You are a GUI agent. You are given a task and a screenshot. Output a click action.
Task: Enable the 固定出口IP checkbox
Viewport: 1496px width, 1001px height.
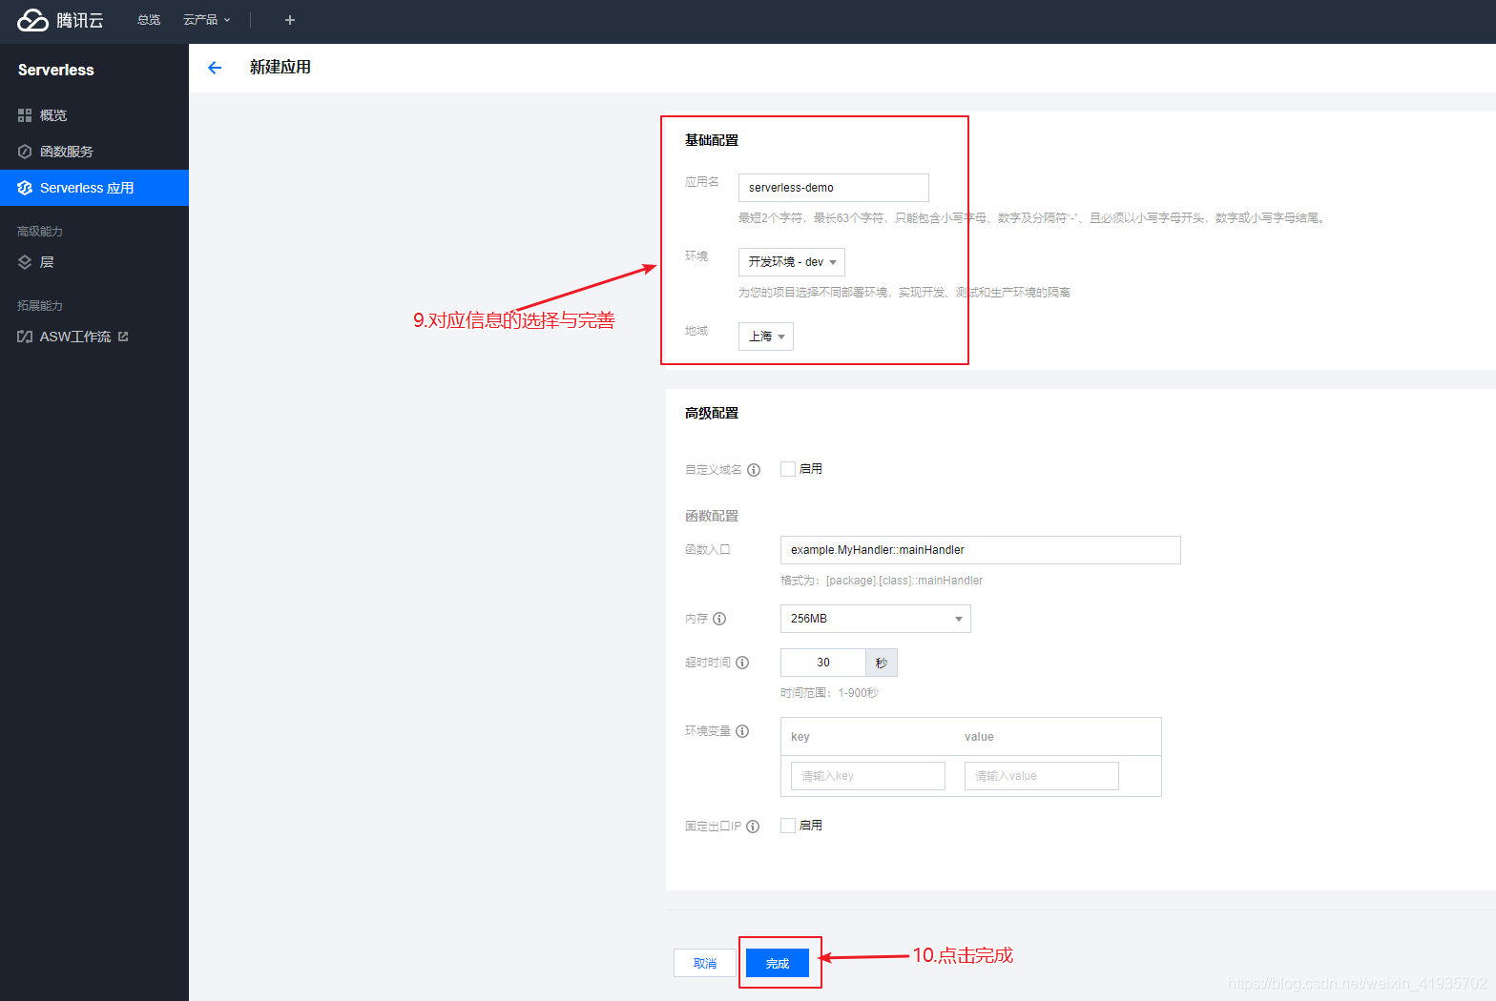788,826
